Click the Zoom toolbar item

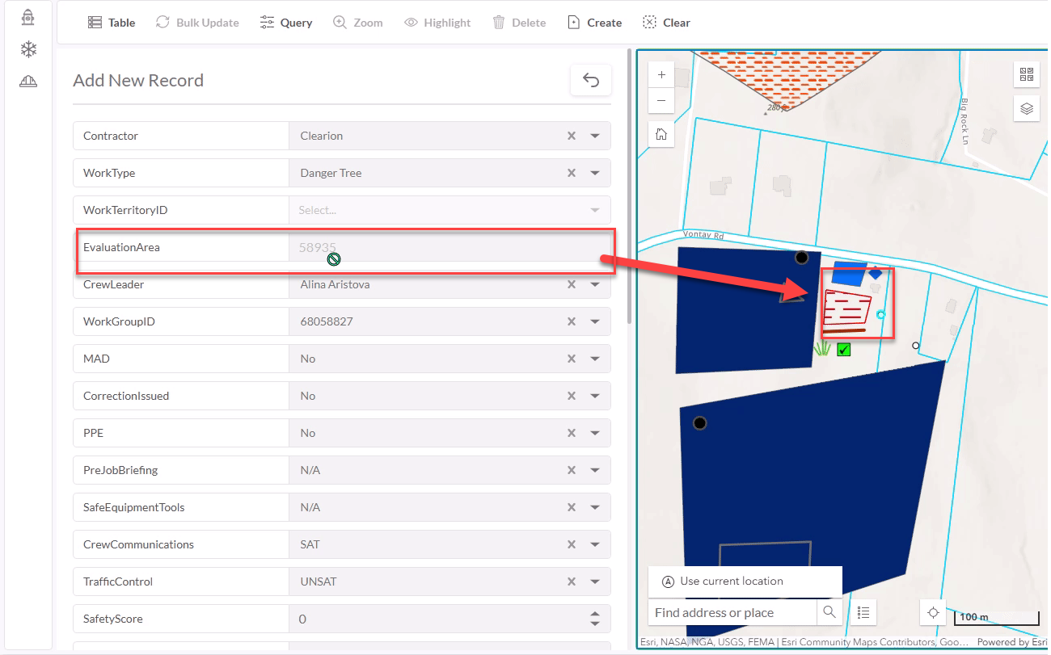(358, 23)
